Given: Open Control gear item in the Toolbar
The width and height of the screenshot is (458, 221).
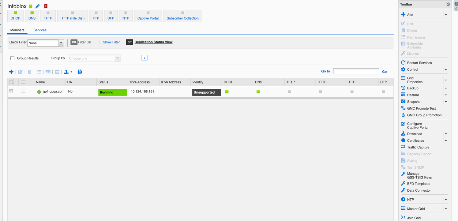Looking at the screenshot, I should (x=412, y=69).
